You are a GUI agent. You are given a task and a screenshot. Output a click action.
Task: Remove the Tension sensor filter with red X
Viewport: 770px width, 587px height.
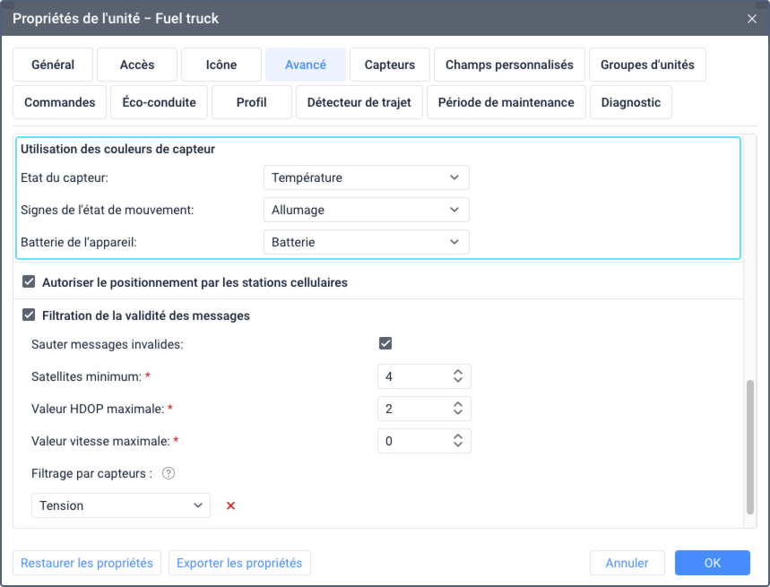pyautogui.click(x=230, y=505)
